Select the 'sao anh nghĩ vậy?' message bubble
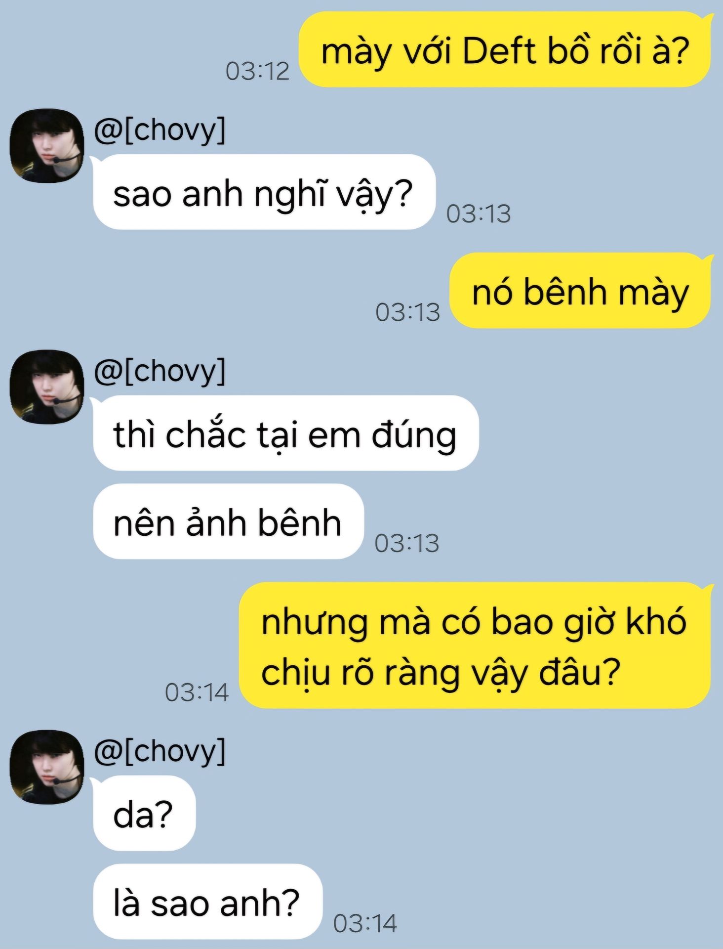 (264, 192)
